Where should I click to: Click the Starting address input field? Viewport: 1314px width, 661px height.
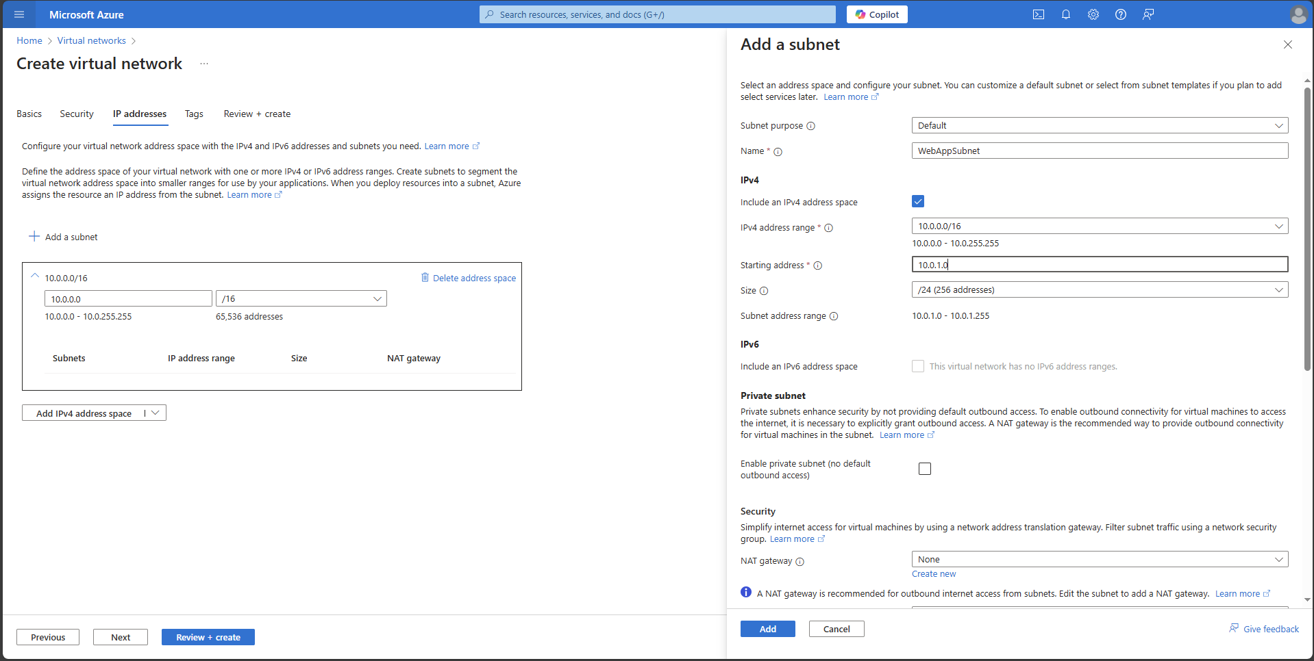pyautogui.click(x=1100, y=265)
